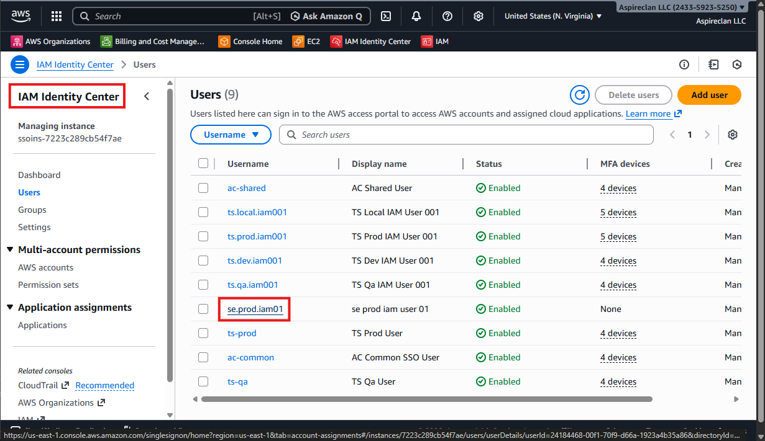The image size is (765, 441).
Task: Open Console Home bookmark
Action: tap(250, 42)
